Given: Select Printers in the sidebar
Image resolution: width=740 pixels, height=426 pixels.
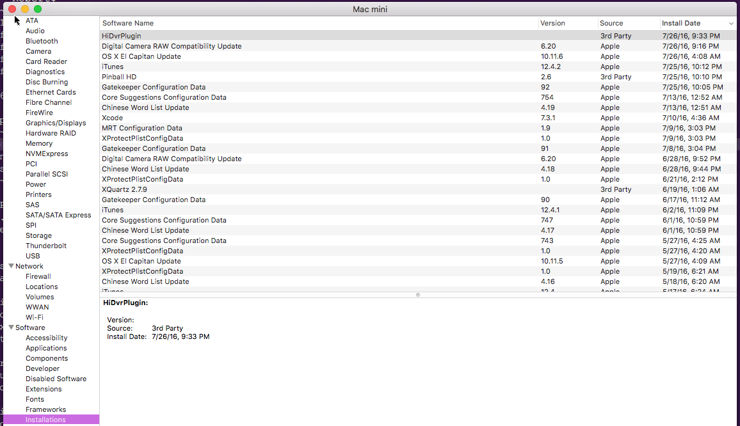Looking at the screenshot, I should [x=38, y=194].
